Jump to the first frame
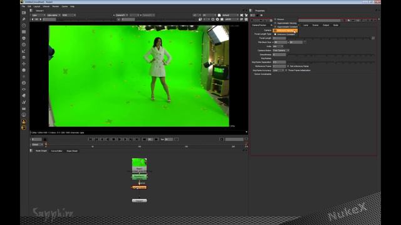The height and width of the screenshot is (225, 401). [90, 139]
